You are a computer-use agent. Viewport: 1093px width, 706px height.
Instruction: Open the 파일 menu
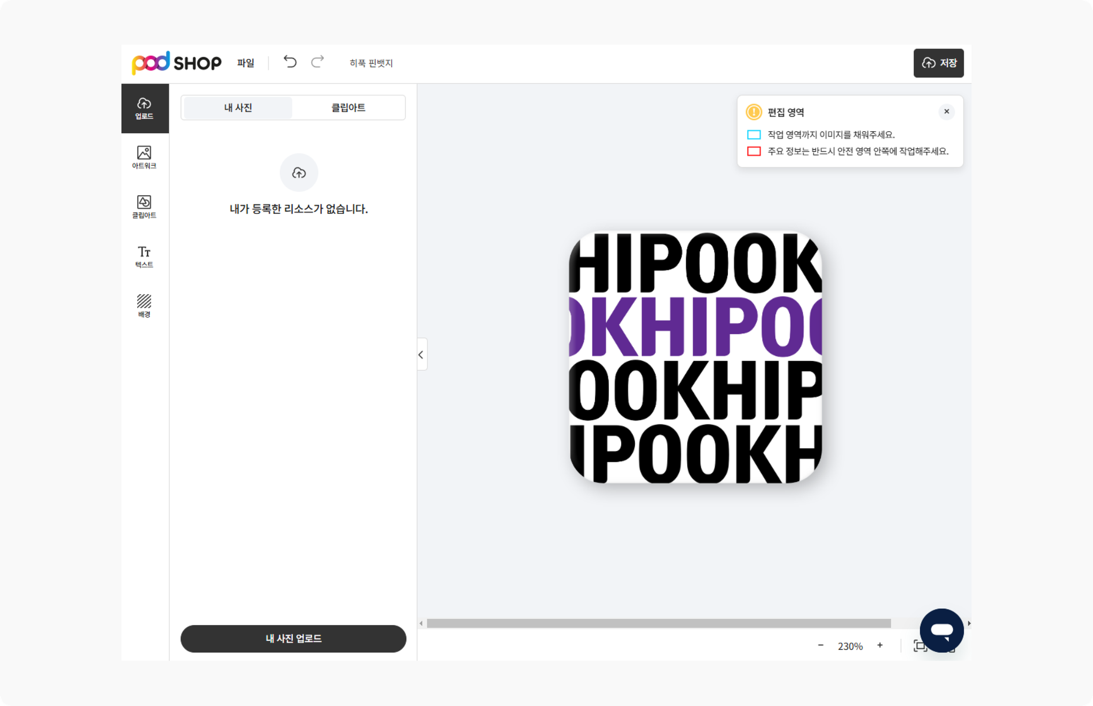[245, 63]
